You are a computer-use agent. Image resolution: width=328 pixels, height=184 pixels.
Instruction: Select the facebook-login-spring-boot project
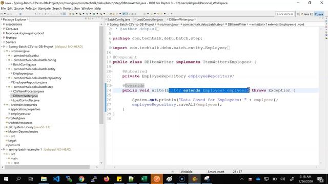tap(25, 33)
